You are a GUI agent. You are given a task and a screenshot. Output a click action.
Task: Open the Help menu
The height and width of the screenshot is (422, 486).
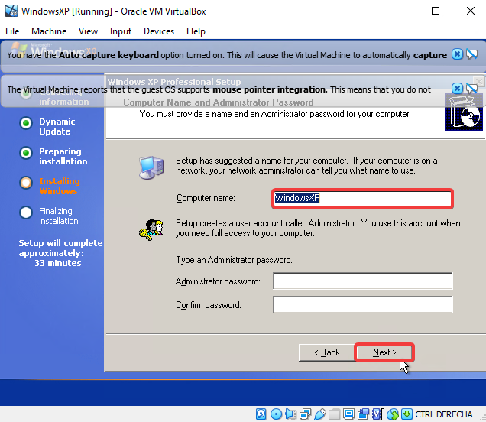[x=196, y=31]
